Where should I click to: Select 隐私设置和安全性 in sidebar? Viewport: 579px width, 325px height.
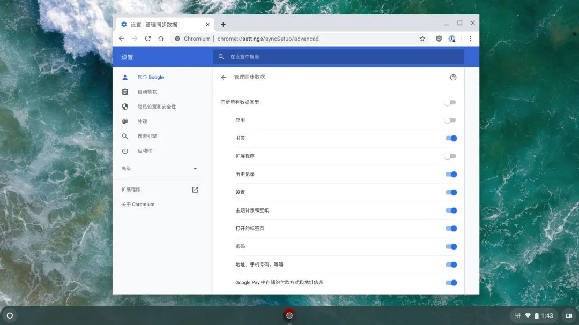(157, 107)
